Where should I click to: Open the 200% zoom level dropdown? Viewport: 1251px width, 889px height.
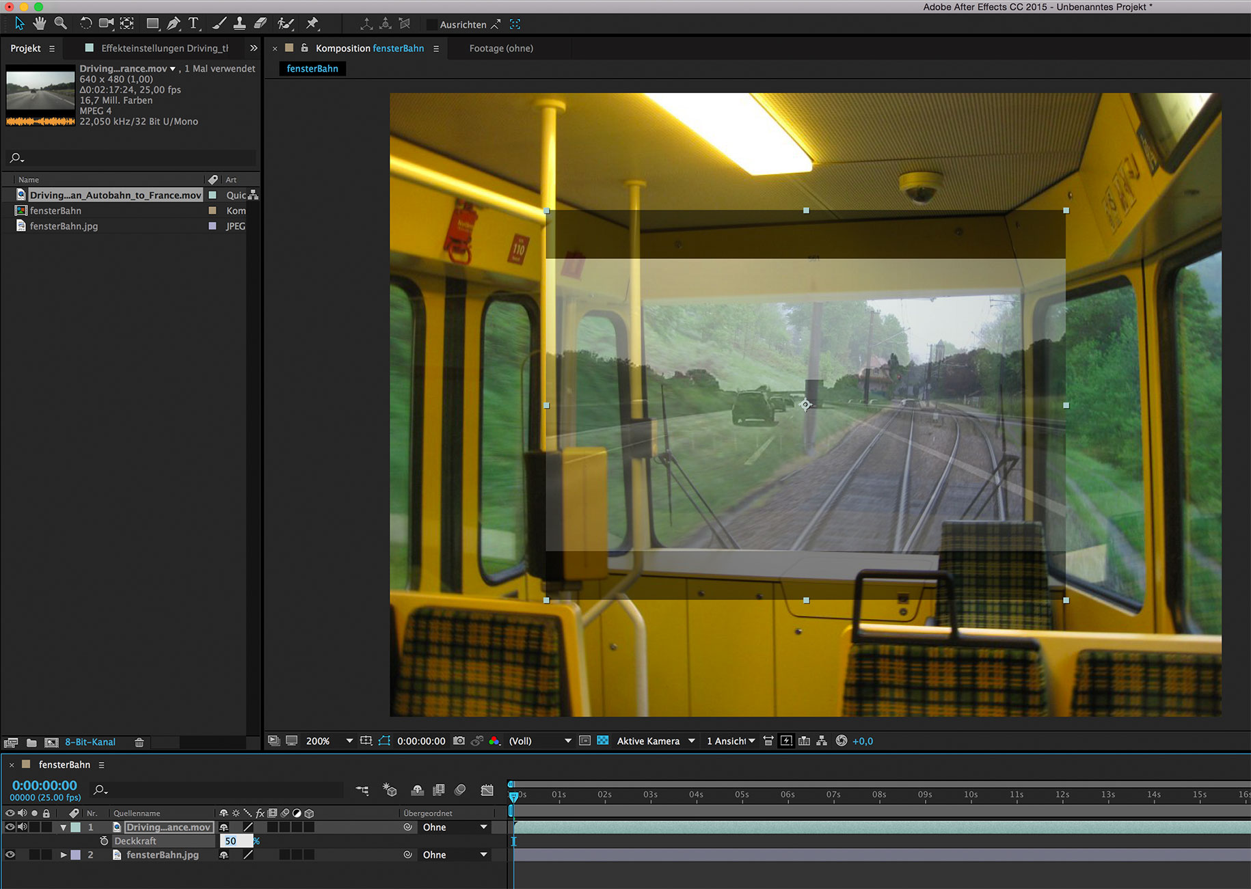[x=349, y=741]
